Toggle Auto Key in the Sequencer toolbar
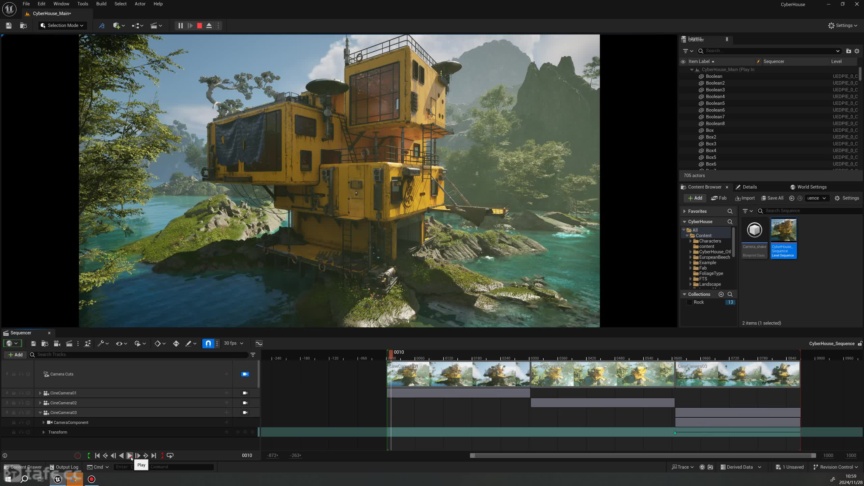This screenshot has height=486, width=864. point(176,344)
